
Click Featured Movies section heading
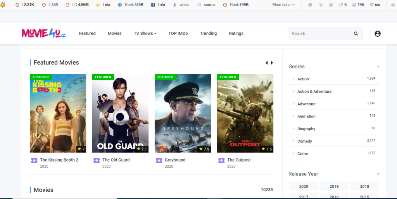56,63
